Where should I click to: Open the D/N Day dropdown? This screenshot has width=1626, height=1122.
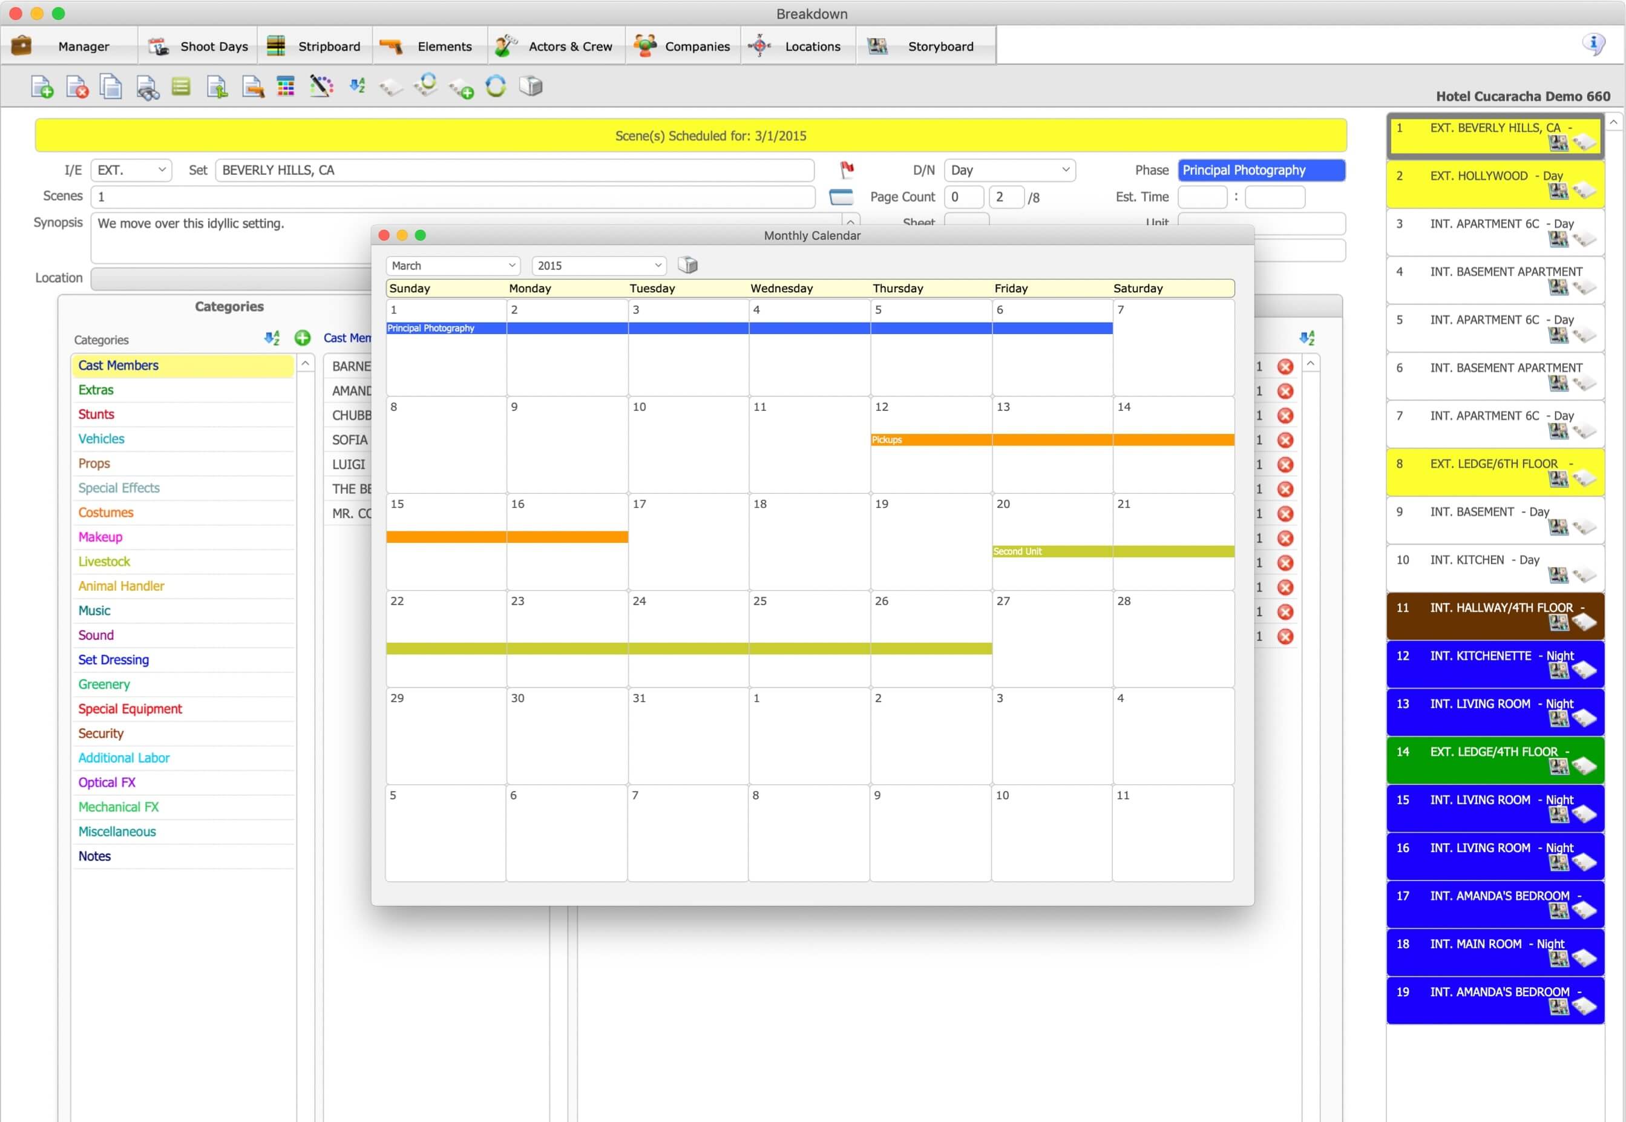[x=1009, y=169]
